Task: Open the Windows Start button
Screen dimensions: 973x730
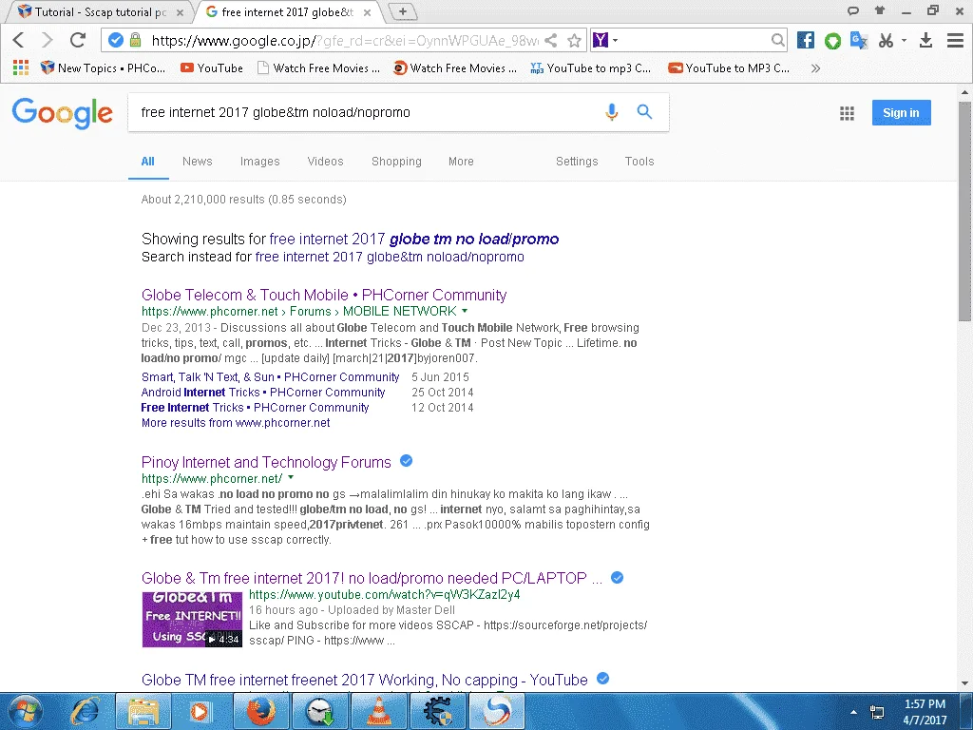Action: click(25, 711)
